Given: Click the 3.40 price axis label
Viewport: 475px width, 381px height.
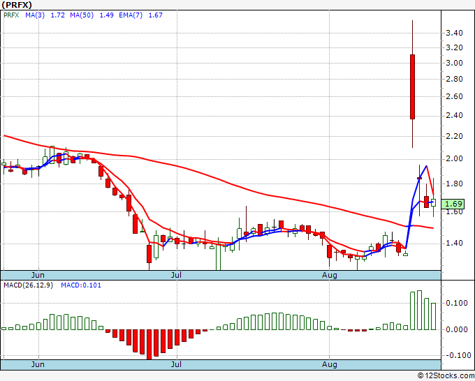Looking at the screenshot, I should click(454, 33).
